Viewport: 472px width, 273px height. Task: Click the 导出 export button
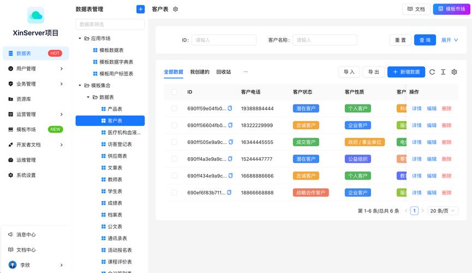(374, 72)
